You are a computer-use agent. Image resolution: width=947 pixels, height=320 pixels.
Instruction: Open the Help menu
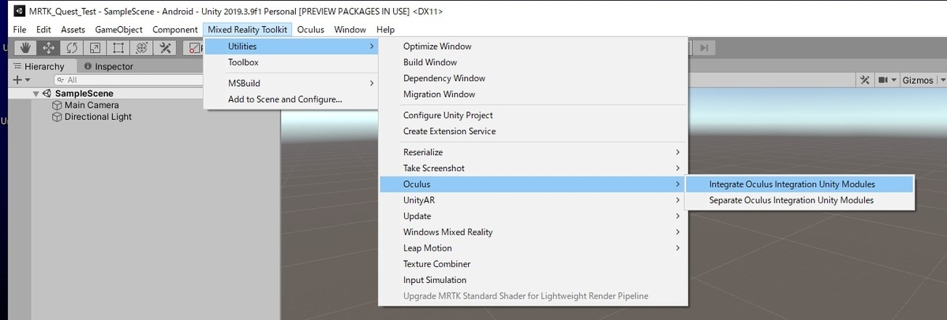(x=385, y=29)
